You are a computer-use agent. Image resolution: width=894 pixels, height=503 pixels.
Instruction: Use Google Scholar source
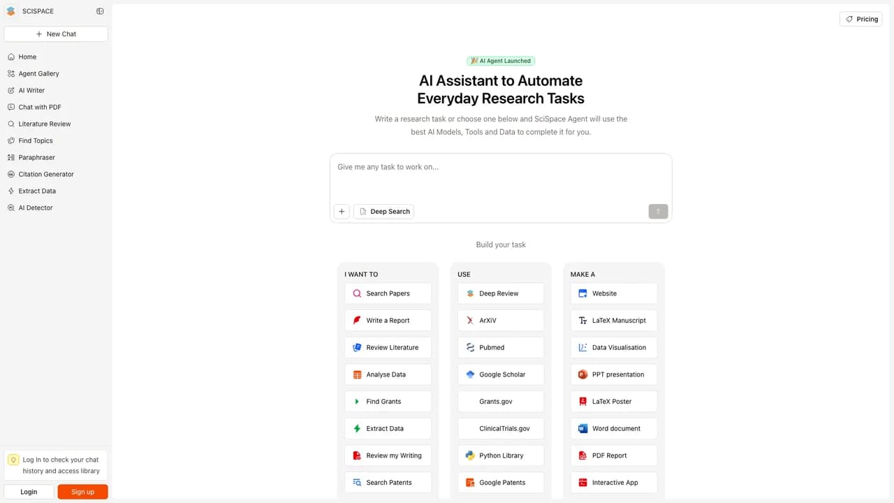click(501, 374)
